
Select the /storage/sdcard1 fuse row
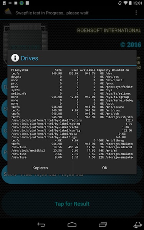tap(72, 147)
